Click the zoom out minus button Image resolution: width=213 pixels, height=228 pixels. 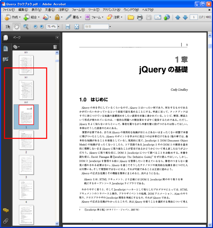click(35, 27)
